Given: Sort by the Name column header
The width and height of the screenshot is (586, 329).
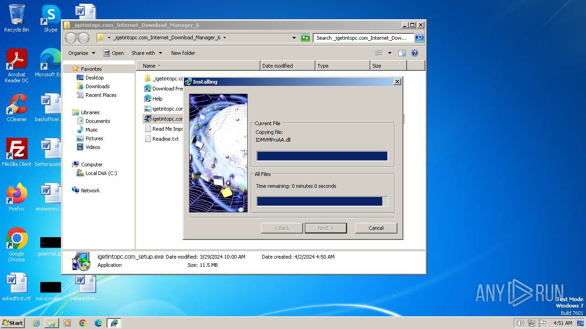Looking at the screenshot, I should tap(198, 66).
